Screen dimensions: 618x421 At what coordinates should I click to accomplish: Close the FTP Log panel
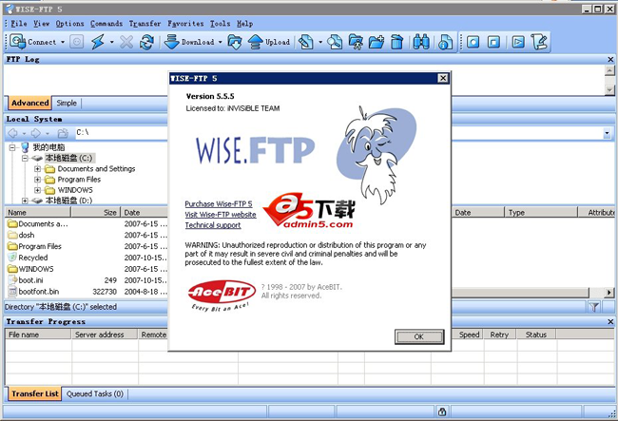(610, 60)
